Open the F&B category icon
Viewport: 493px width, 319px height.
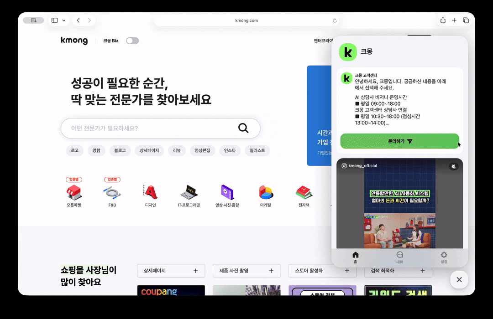click(112, 192)
